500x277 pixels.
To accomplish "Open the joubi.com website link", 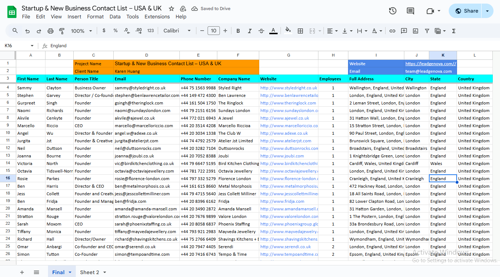I will click(282, 156).
